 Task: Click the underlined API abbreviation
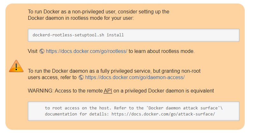click(108, 91)
